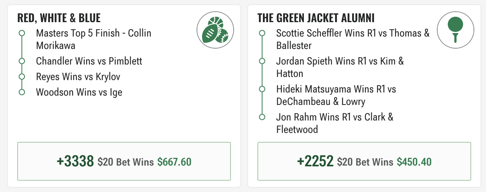
Task: Click the multi-sport balls icon
Action: point(215,30)
